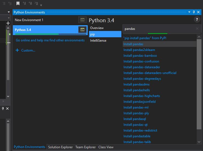203x151 pixels.
Task: Click the interactive window icon beside Python 3.4
Action: click(x=82, y=30)
